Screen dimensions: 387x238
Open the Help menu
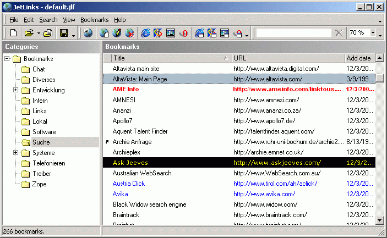click(x=119, y=20)
